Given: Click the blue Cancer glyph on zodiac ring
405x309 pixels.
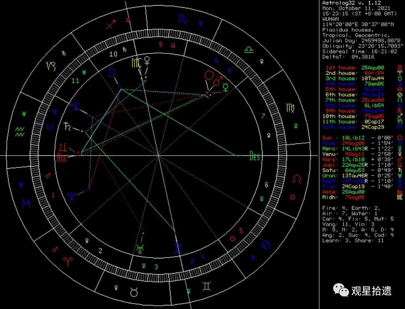Looking at the screenshot, I should [x=266, y=244].
